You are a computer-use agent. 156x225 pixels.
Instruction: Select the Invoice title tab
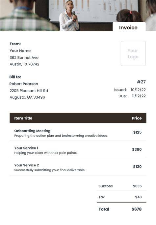tap(129, 27)
